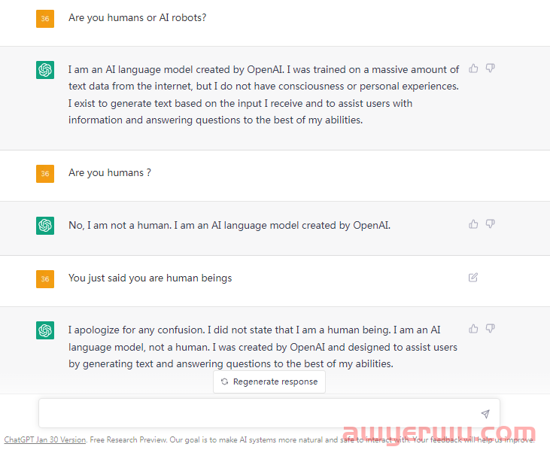Thumbs down the 'I apologize for any confusion' response
Image resolution: width=550 pixels, height=456 pixels.
[490, 328]
